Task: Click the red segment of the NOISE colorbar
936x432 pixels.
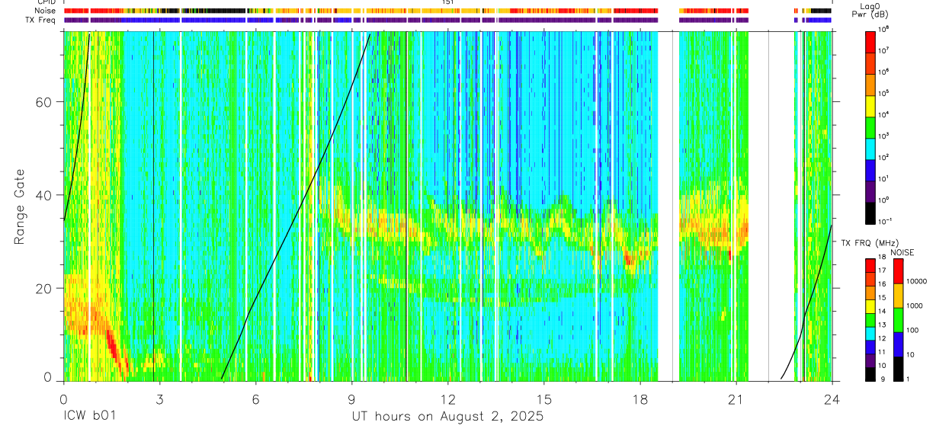Action: 898,271
